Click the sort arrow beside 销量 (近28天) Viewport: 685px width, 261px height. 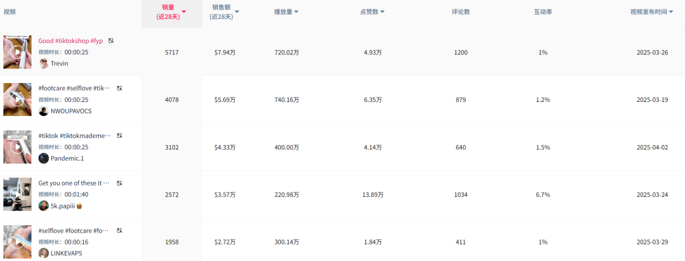(184, 12)
